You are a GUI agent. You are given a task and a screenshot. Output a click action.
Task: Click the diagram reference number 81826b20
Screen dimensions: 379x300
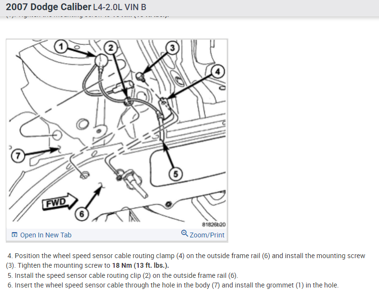214,224
